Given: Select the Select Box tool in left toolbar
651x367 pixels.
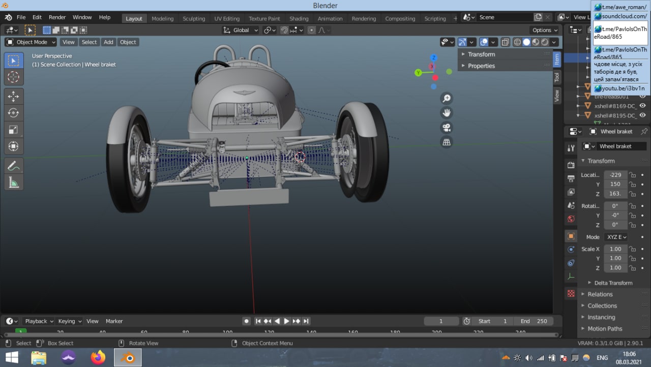Looking at the screenshot, I should point(14,61).
